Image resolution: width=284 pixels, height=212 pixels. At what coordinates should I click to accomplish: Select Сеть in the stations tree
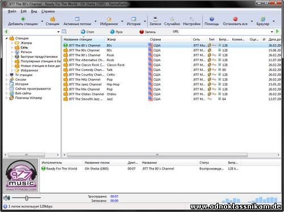24,48
